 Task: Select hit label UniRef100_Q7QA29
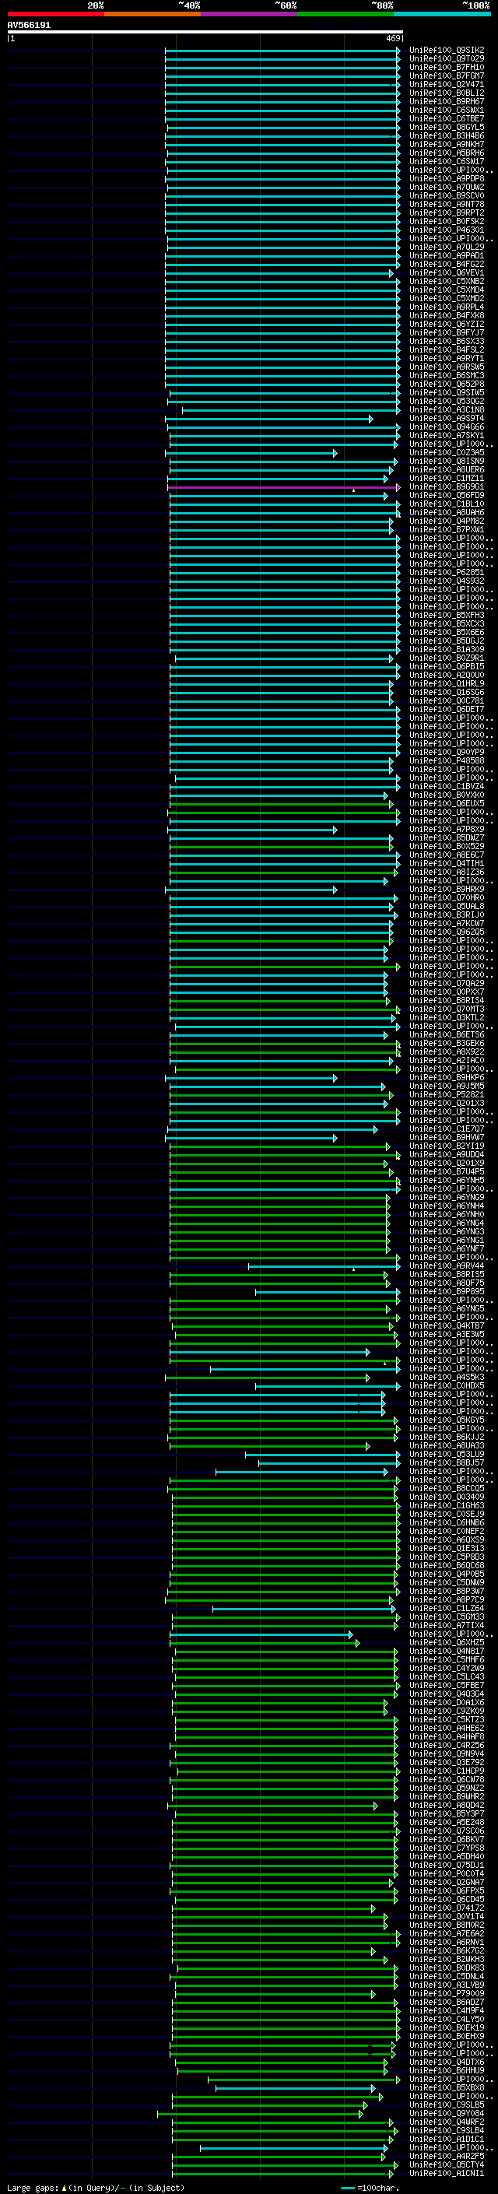447,984
